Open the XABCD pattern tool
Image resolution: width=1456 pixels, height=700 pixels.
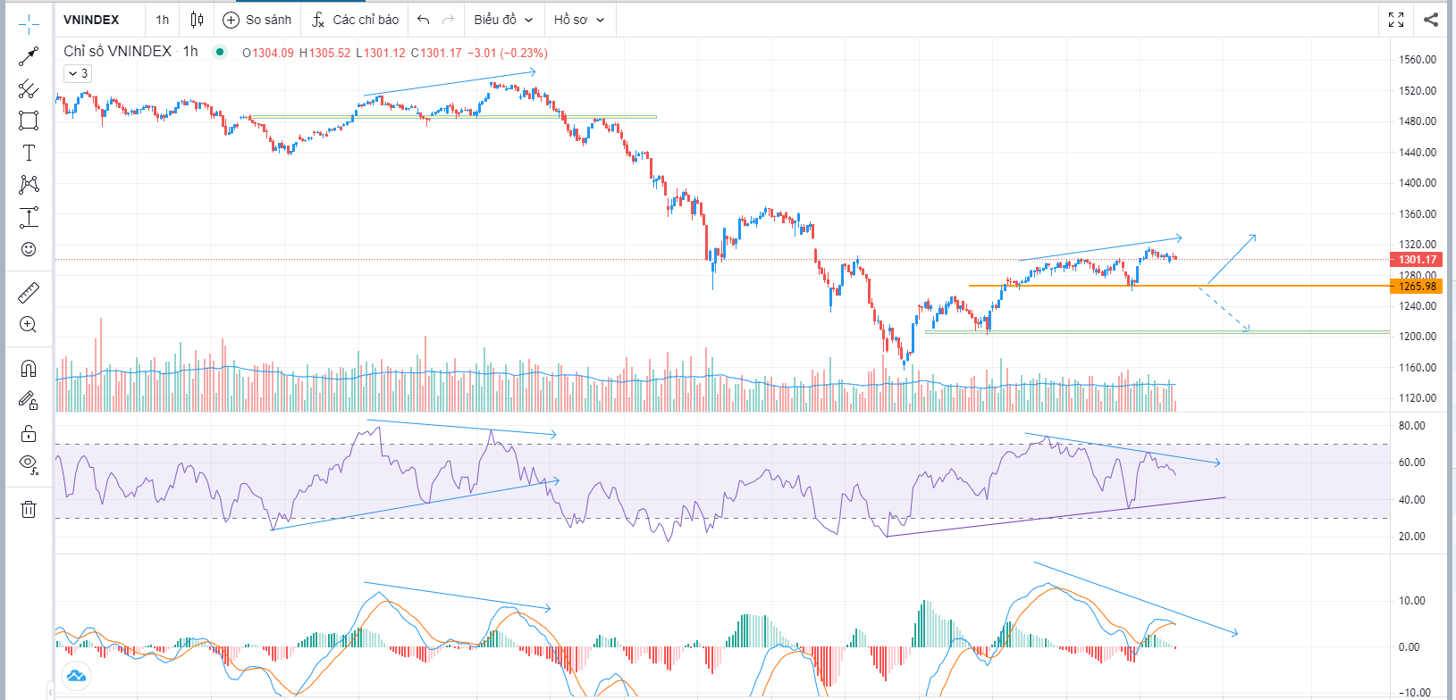tap(29, 185)
